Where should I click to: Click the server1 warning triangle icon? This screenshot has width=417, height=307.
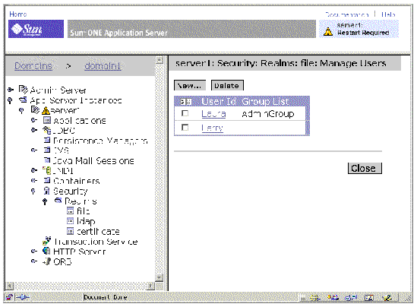click(x=46, y=110)
